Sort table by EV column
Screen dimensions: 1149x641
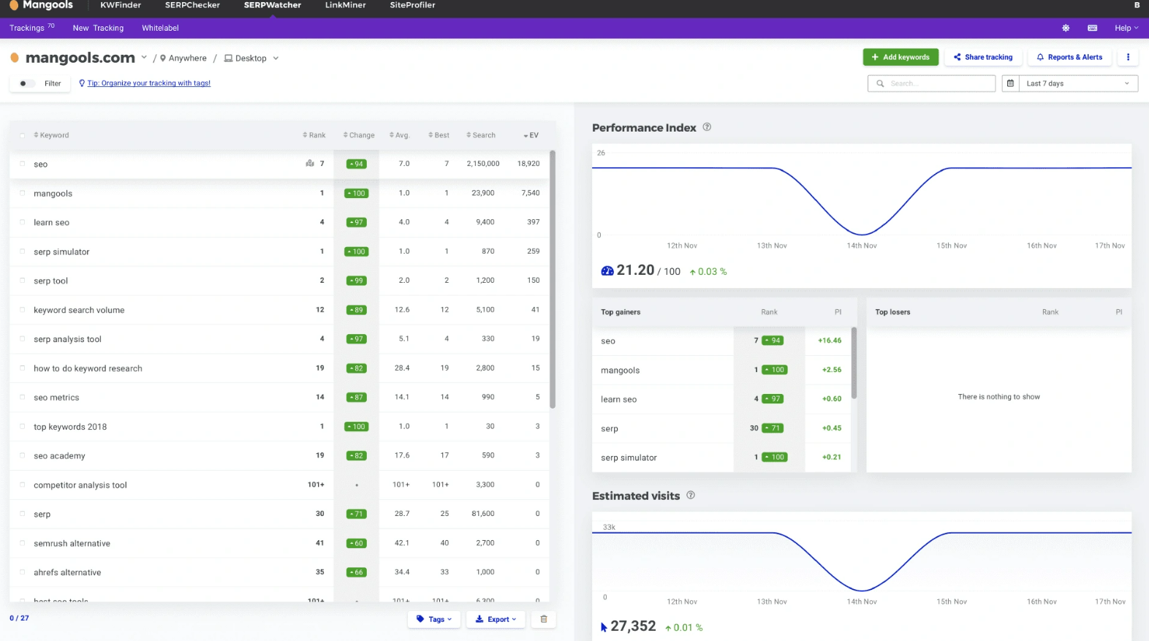point(531,135)
